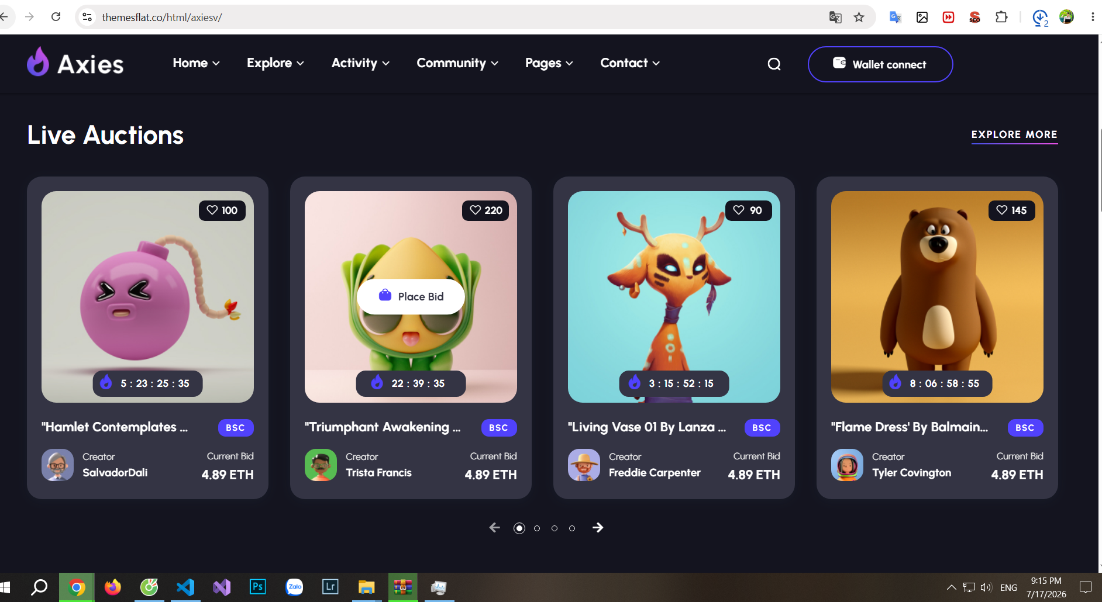Reload the page in the browser
This screenshot has height=602, width=1102.
pyautogui.click(x=56, y=17)
